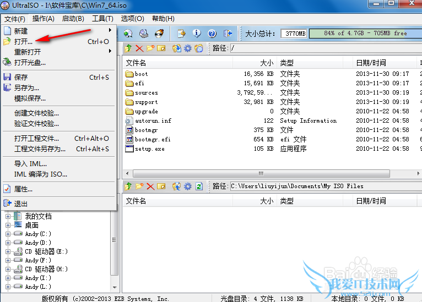Click the red X delete icon in local pane toolbar
This screenshot has width=422, height=302.
click(150, 186)
